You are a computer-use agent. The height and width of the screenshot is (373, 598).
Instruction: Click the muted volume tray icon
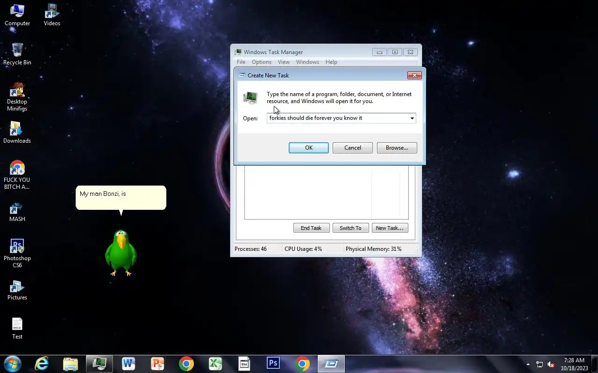551,364
